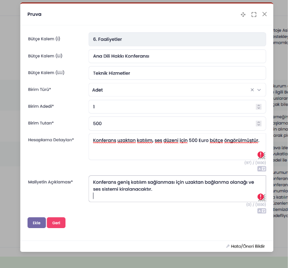Click the red error icon in Maliyetin Açıklaması
Viewport: 288px width, 268px height.
pos(260,197)
